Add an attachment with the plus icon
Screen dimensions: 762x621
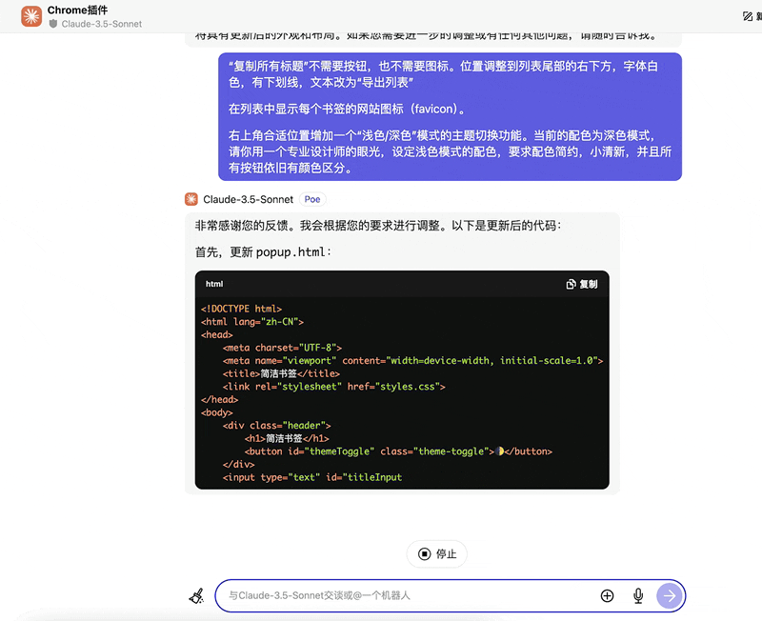(607, 595)
